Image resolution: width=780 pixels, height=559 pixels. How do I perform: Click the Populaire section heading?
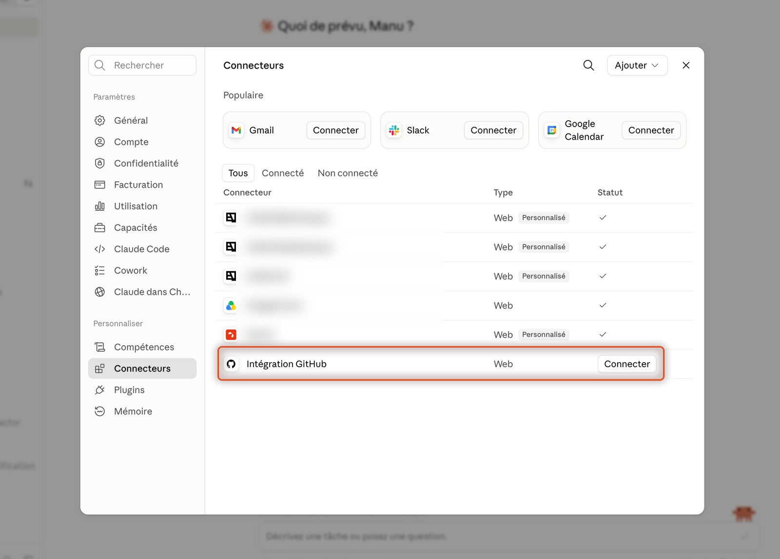tap(243, 95)
